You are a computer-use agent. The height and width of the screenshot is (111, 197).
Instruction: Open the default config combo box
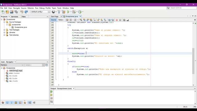(40, 12)
